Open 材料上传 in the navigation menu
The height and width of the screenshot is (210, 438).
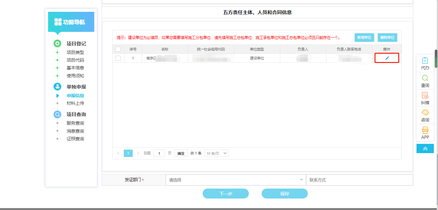click(75, 103)
